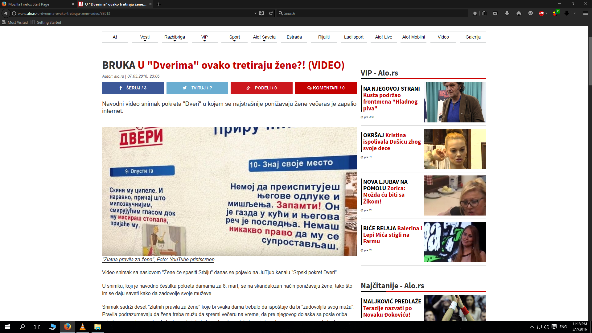The image size is (592, 333).
Task: Open the Firefox hamburger menu
Action: pos(585,13)
